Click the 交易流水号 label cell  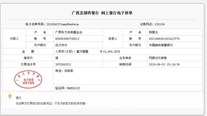pos(28,64)
